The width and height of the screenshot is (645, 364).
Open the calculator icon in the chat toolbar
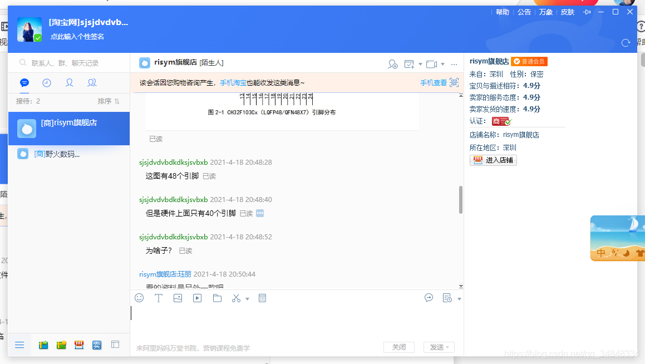[x=263, y=298]
